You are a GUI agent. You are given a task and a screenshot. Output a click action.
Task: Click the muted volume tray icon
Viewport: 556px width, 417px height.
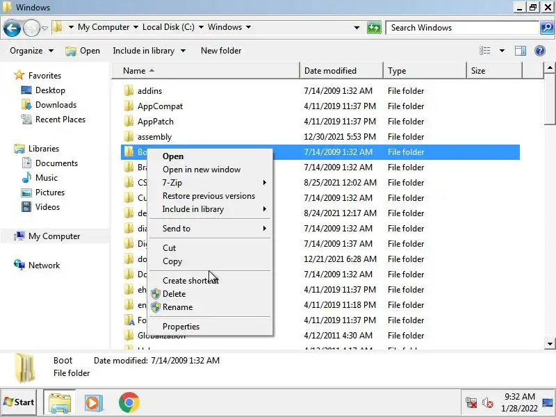(488, 403)
